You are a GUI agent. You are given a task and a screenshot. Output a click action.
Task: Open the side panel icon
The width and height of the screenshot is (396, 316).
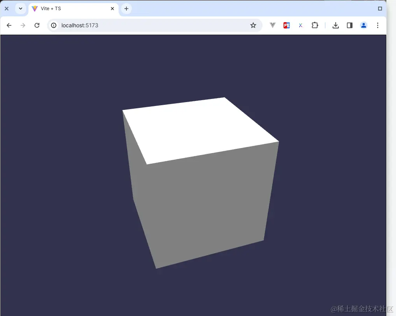tap(349, 25)
